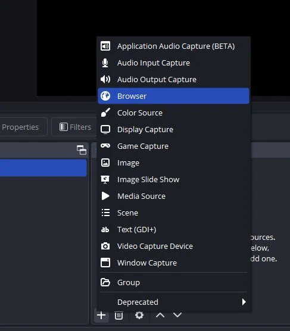Click the folder icon for Group

(105, 282)
